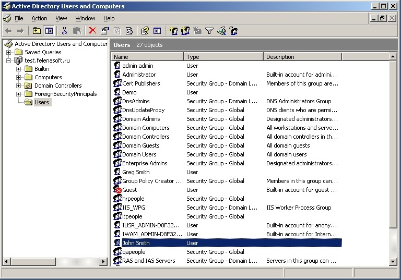
Task: Click the IIS_WPG group icon
Action: click(117, 208)
